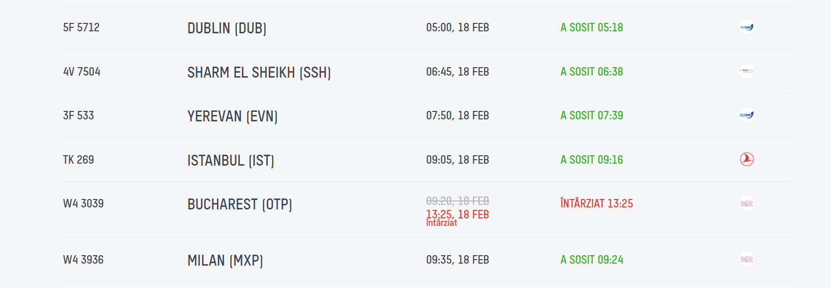
Task: Open the ISTANBUL (IST) destination entry
Action: (230, 160)
